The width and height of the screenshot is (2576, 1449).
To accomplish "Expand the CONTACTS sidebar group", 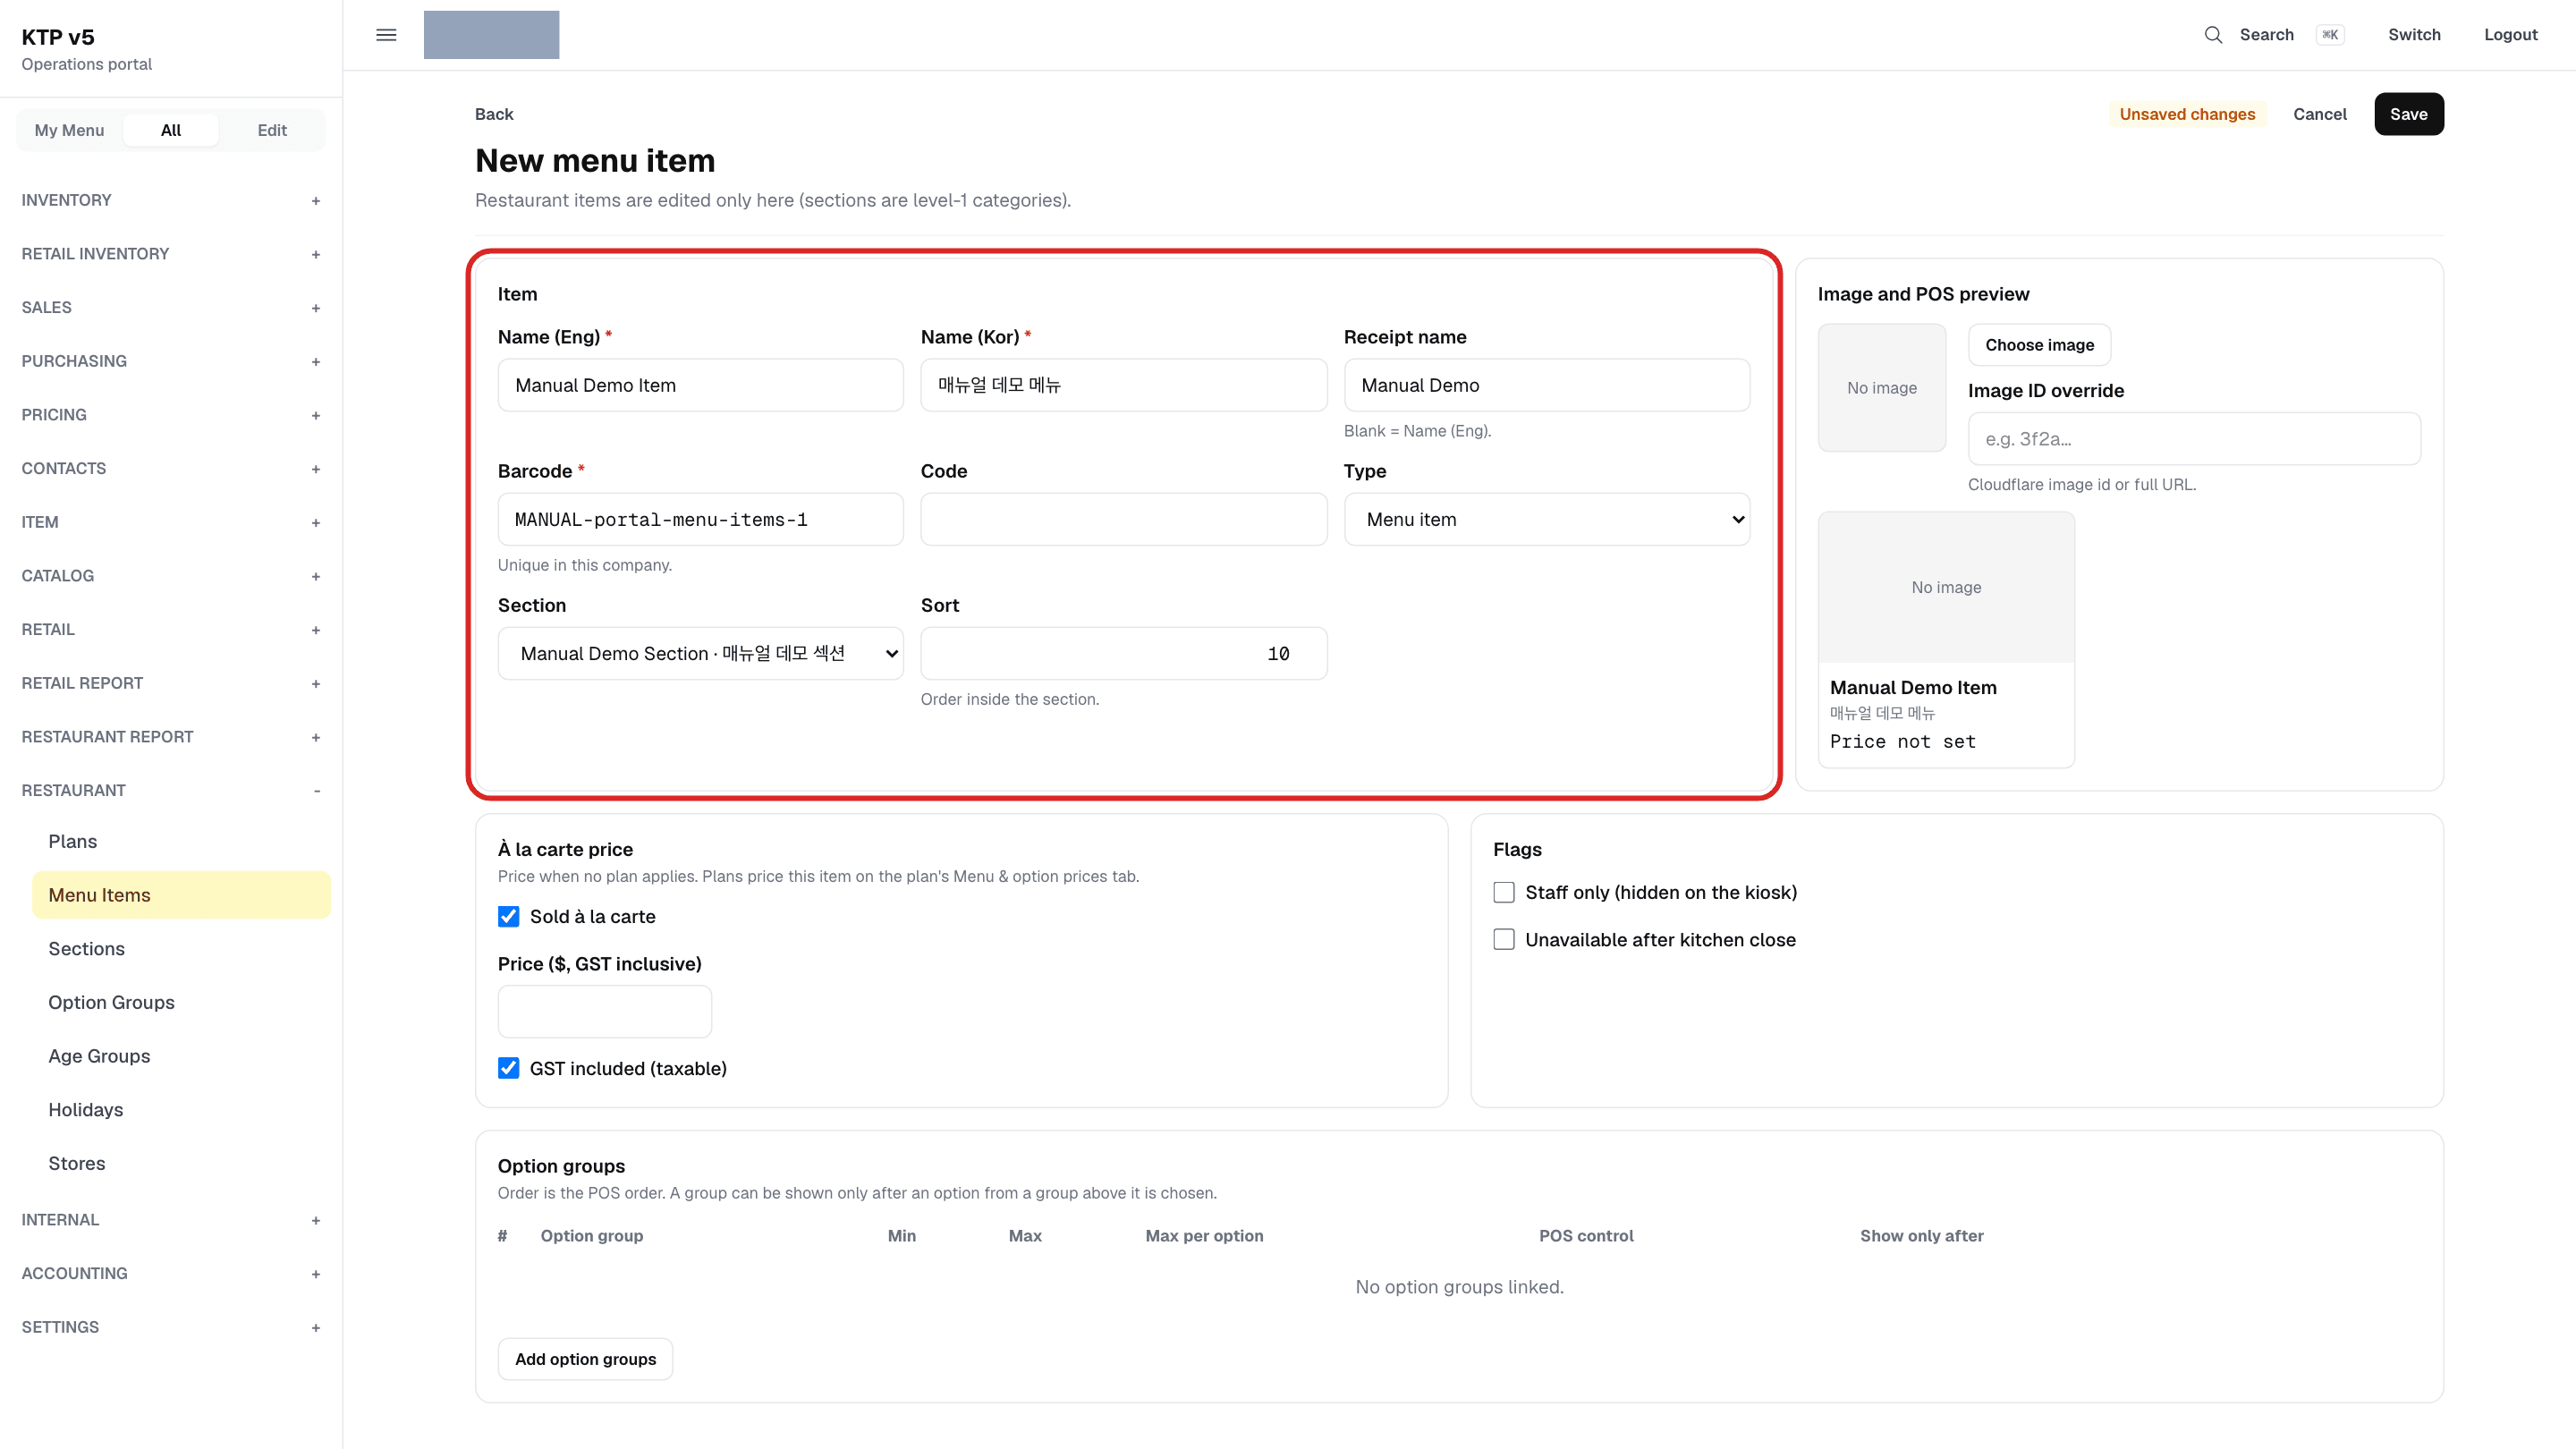I will (x=171, y=469).
